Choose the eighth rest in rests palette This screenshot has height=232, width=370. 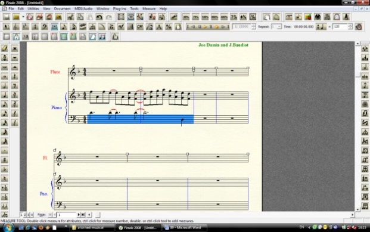[x=15, y=85]
